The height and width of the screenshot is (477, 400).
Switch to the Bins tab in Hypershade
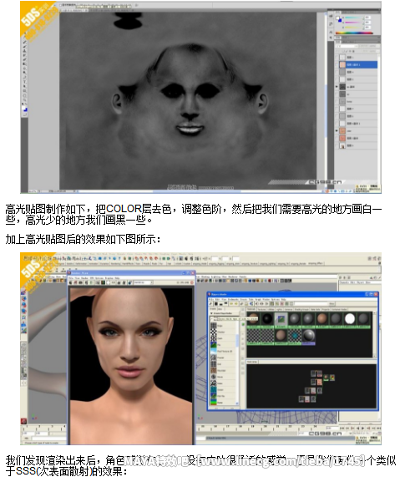pos(220,309)
